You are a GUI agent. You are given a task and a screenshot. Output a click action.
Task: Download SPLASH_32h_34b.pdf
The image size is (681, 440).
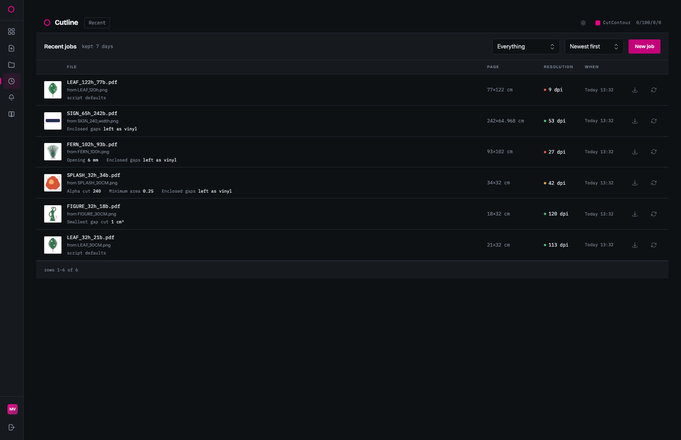[x=635, y=183]
